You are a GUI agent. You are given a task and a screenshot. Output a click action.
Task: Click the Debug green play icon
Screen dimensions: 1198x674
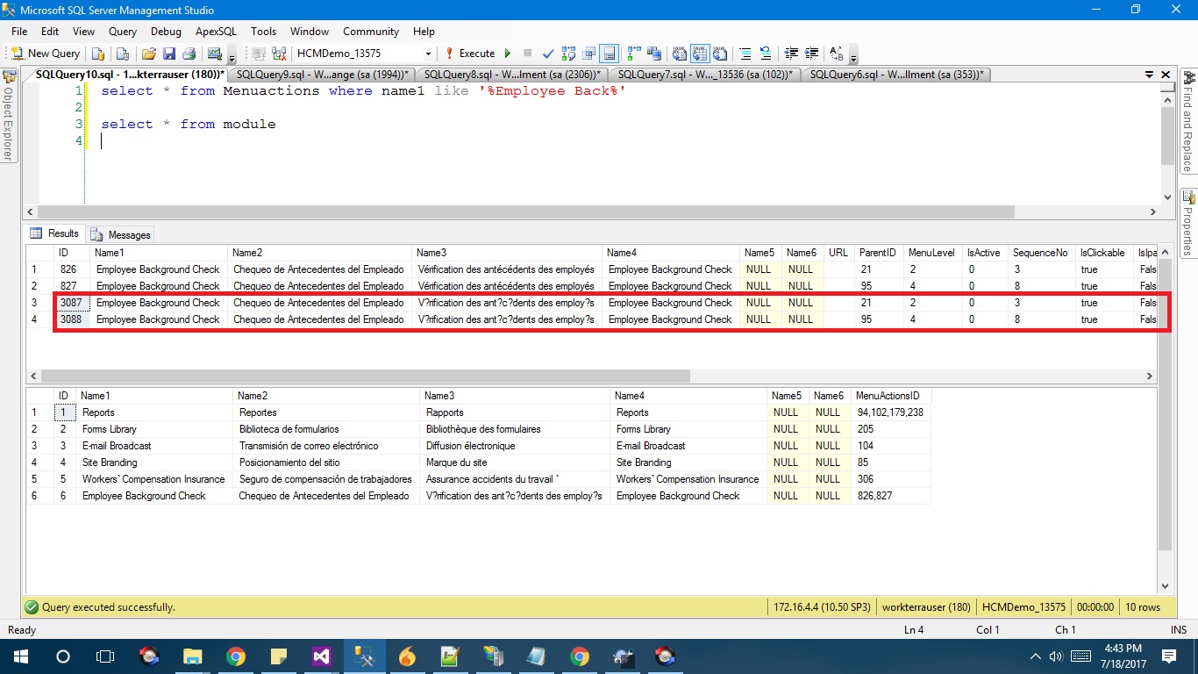click(x=508, y=54)
